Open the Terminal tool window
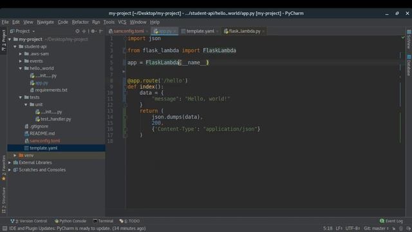Screen dimensions: 412x232 tap(103, 221)
